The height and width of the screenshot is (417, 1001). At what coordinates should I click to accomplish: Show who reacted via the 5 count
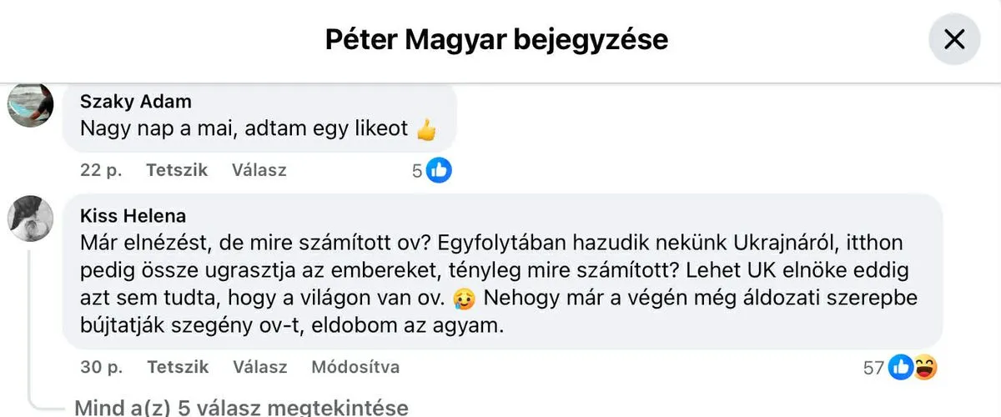[417, 171]
